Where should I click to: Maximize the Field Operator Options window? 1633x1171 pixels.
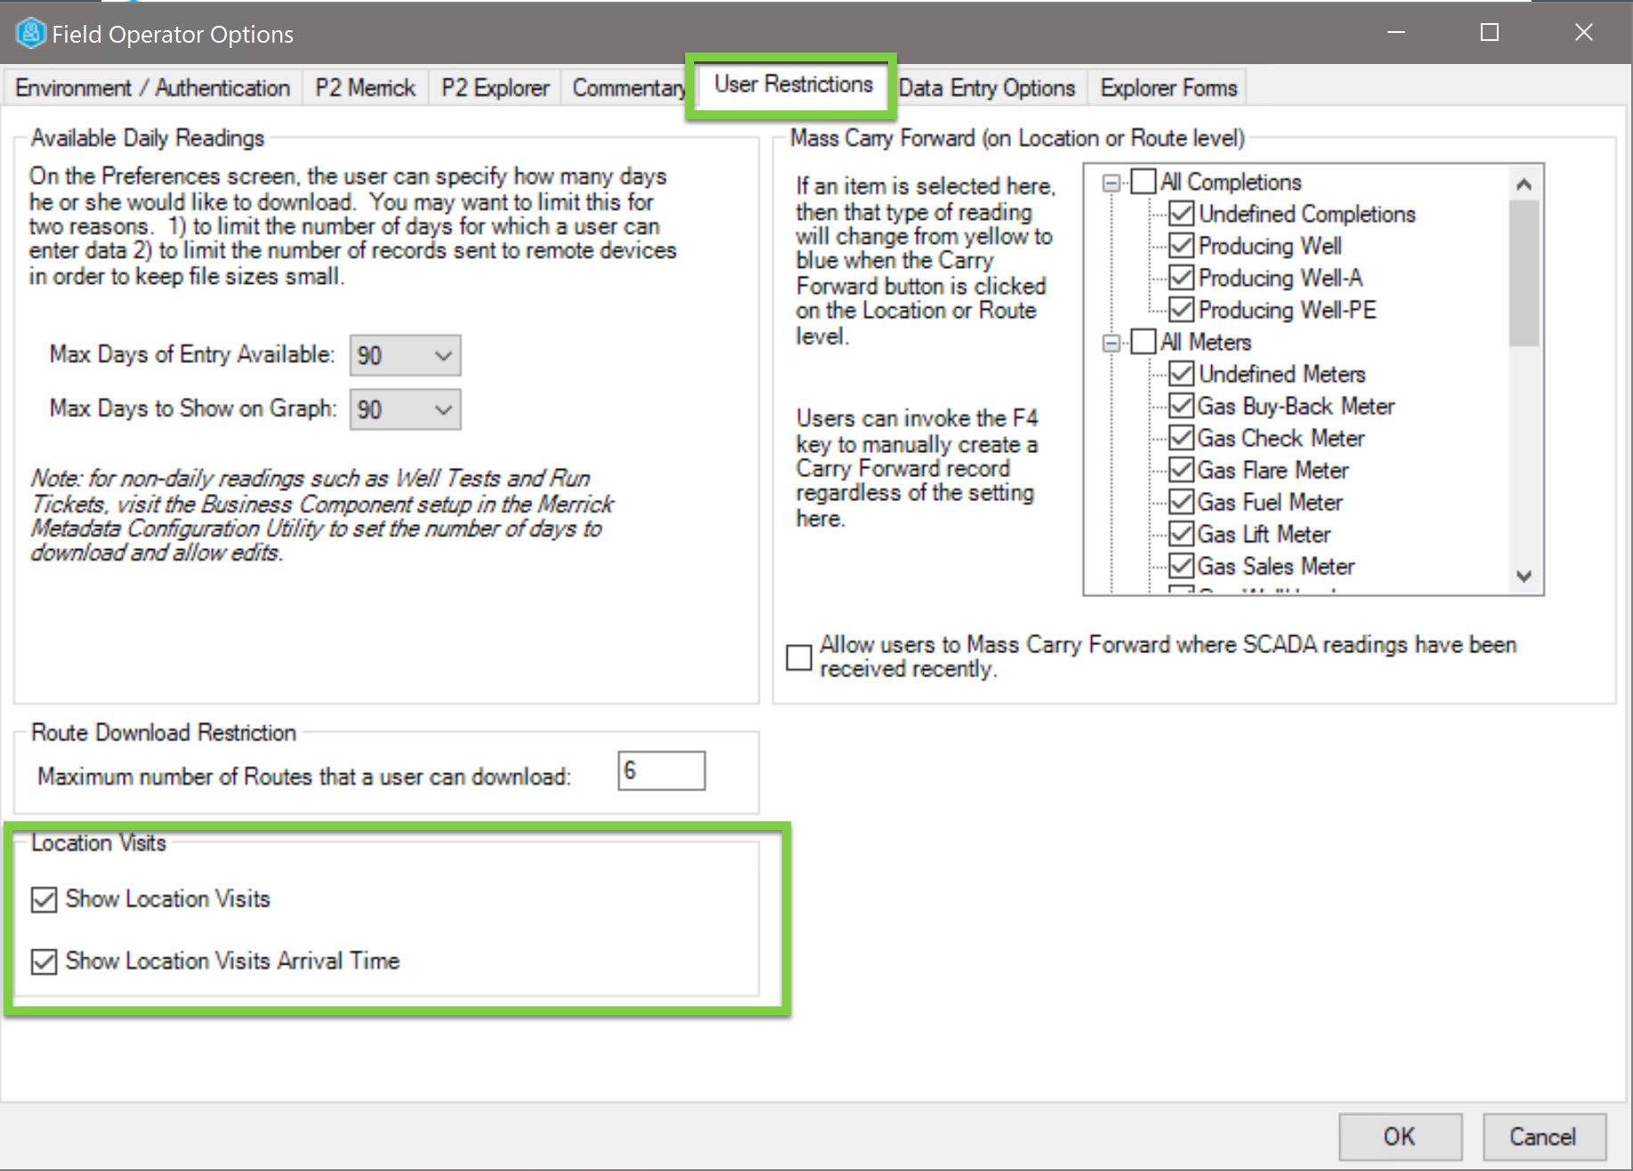point(1489,33)
